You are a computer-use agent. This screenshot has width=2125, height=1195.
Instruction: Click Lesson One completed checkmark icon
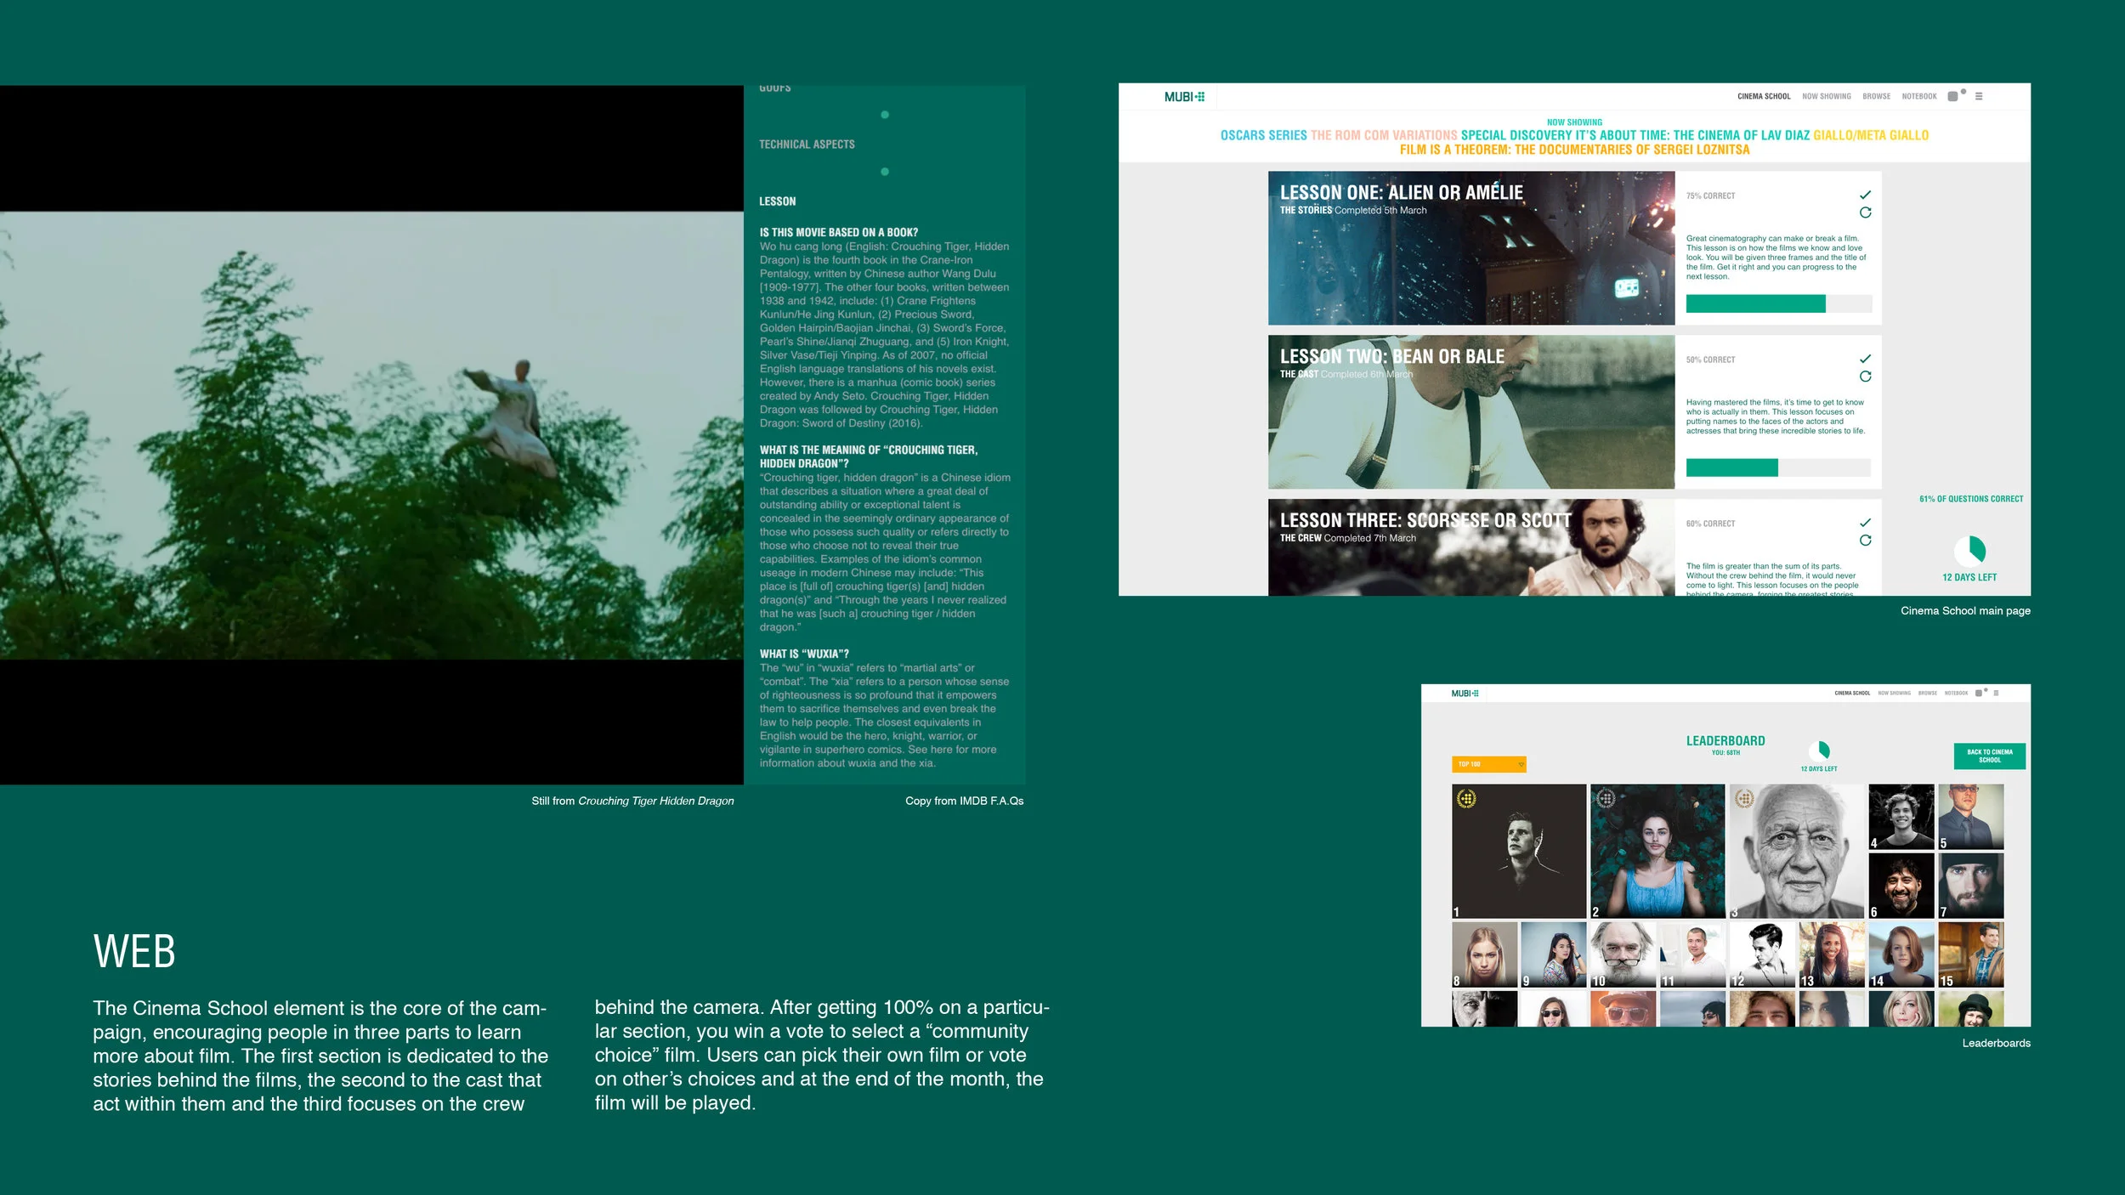1865,195
